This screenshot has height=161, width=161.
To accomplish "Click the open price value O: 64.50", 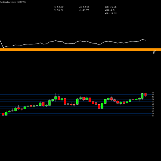I will coord(59,7).
